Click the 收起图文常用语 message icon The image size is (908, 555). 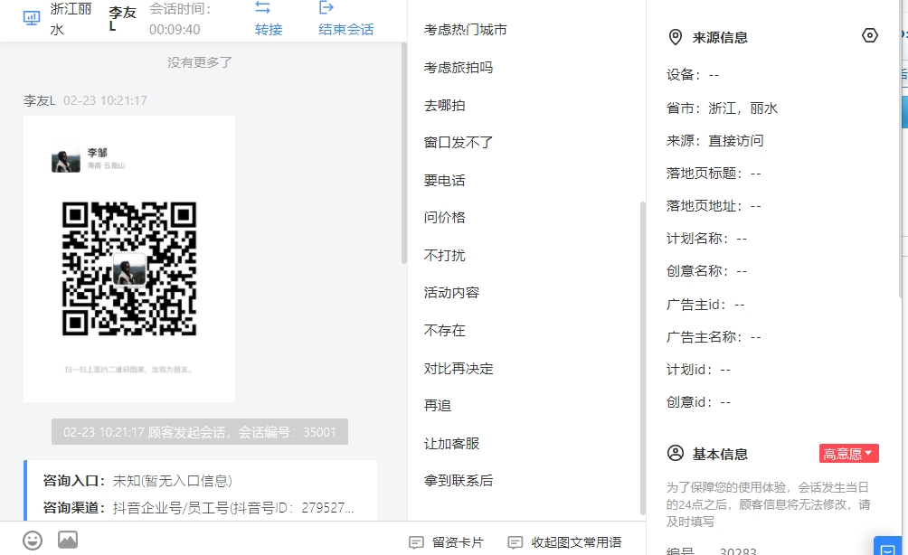515,542
